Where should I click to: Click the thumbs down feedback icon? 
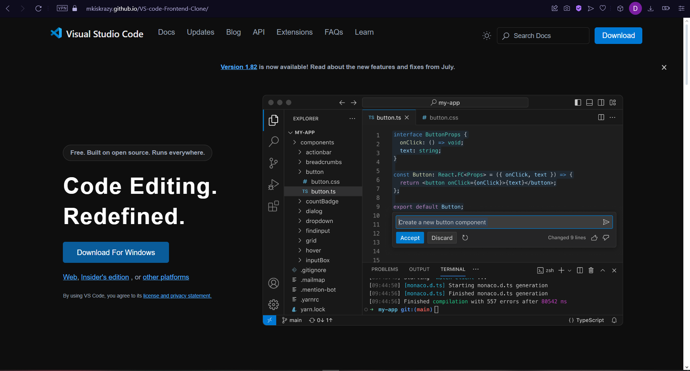click(x=606, y=238)
